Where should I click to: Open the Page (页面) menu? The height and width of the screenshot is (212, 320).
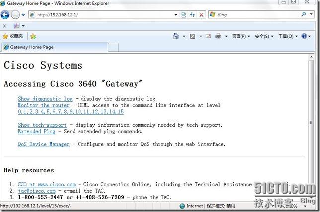241,36
